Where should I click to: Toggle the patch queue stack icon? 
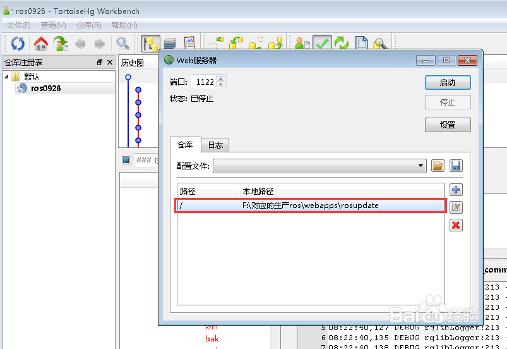tap(170, 44)
